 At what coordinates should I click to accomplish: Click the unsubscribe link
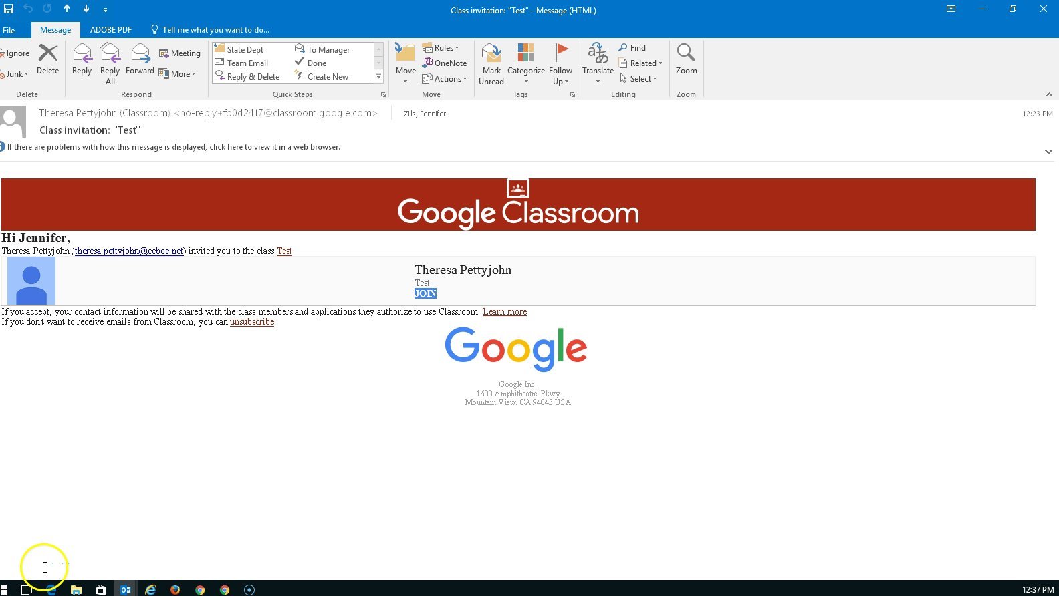tap(252, 322)
